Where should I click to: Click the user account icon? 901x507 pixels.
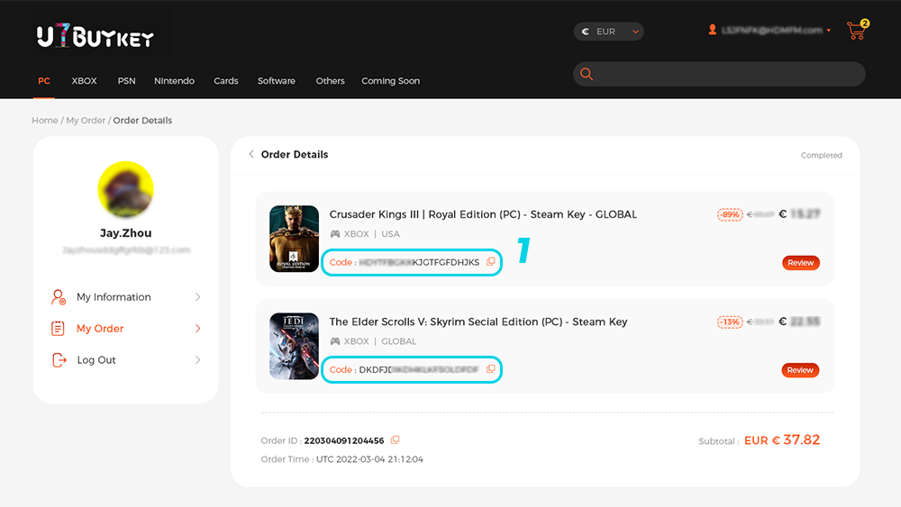713,30
